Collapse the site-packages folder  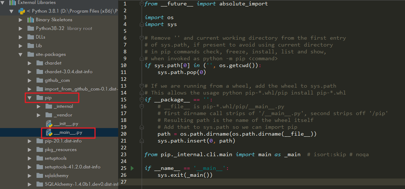(21, 54)
